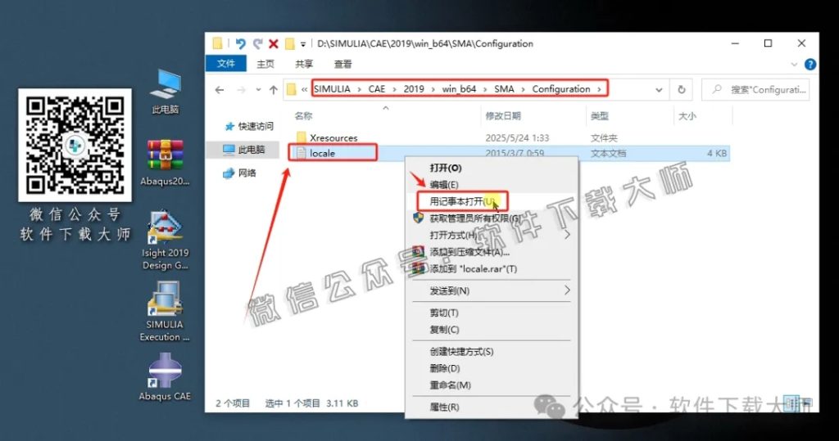Image resolution: width=839 pixels, height=441 pixels.
Task: Go forward with the forward arrow
Action: pyautogui.click(x=242, y=90)
